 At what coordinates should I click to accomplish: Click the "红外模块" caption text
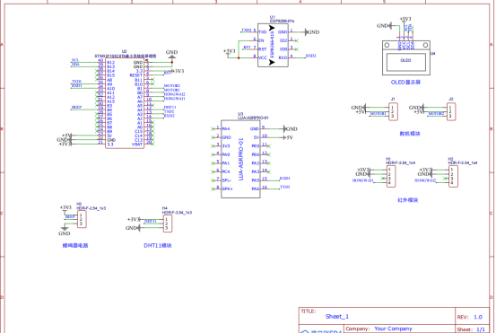408,200
